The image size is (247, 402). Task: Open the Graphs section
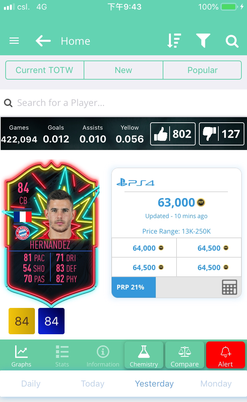tap(21, 356)
